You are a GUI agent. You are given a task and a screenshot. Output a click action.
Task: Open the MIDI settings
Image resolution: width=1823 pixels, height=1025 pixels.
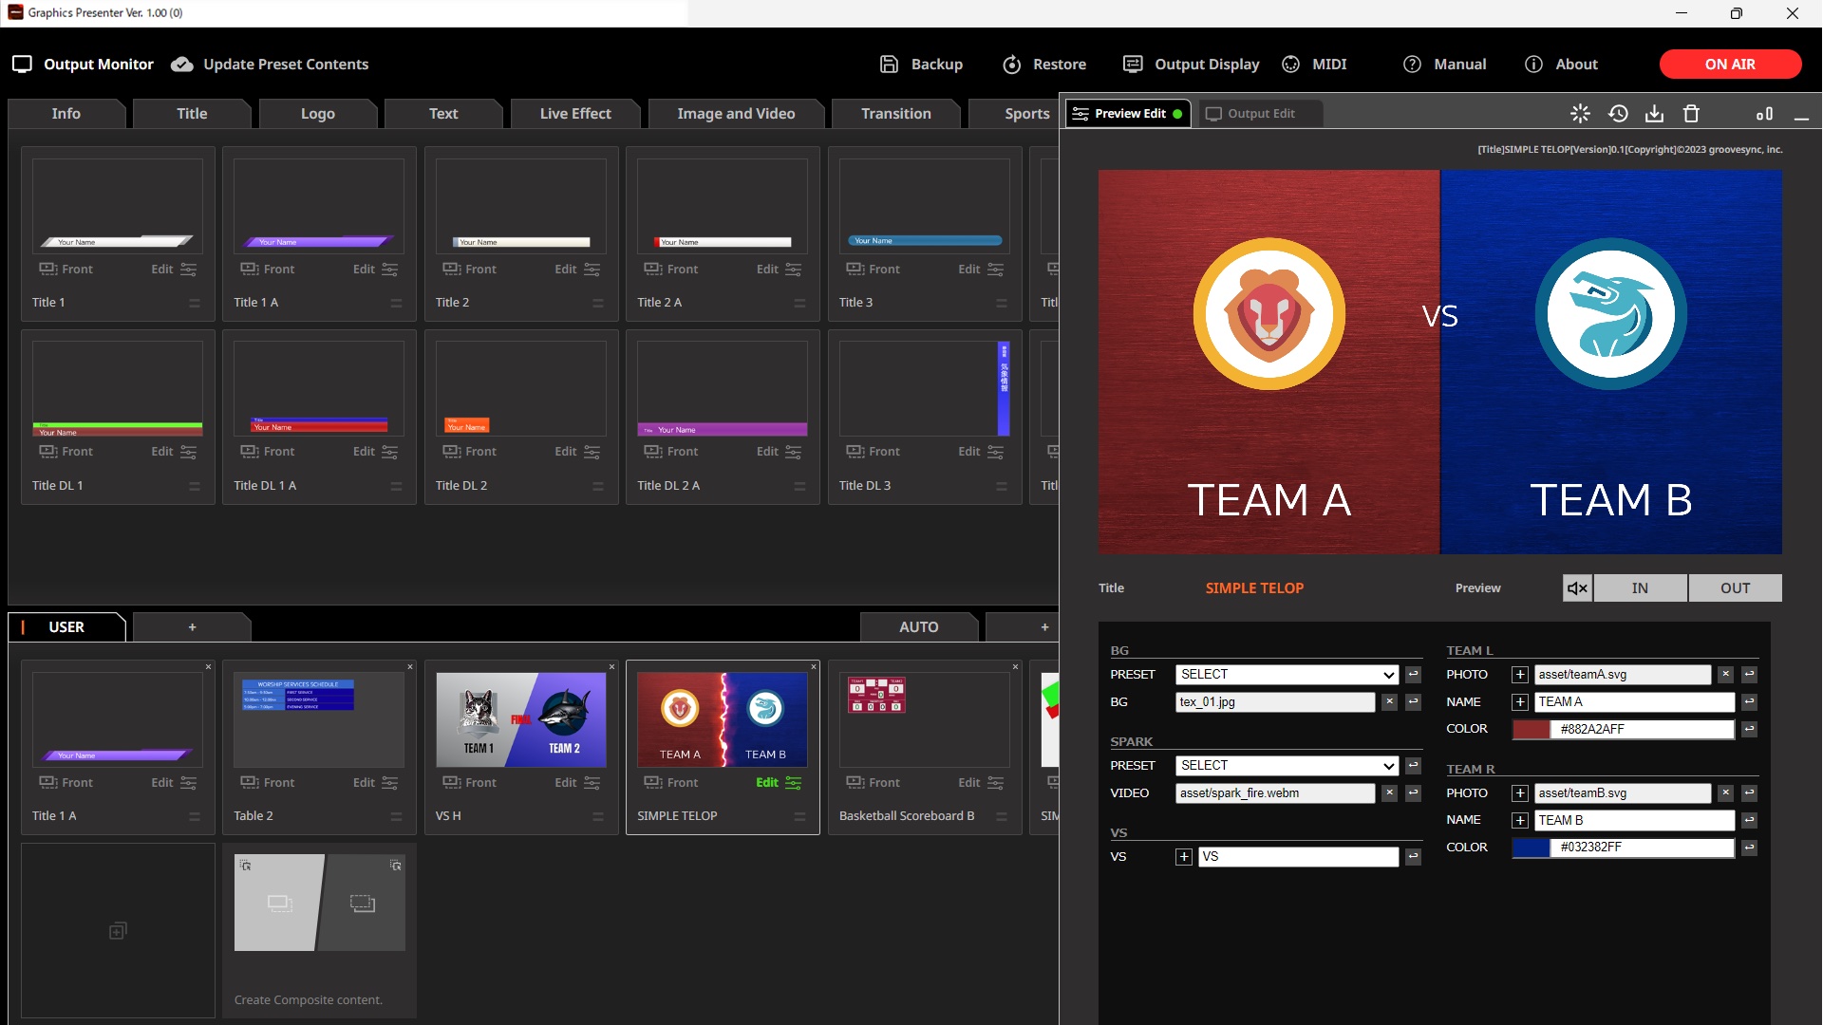click(x=1315, y=64)
